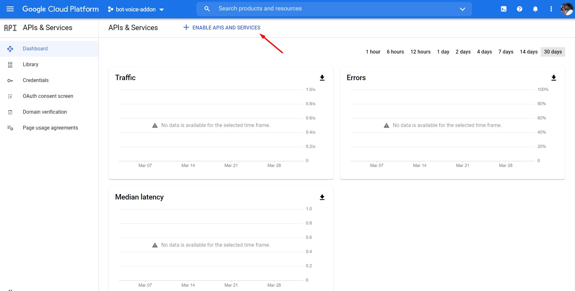Expand the search bar dropdown arrow
The width and height of the screenshot is (575, 291).
click(x=462, y=9)
